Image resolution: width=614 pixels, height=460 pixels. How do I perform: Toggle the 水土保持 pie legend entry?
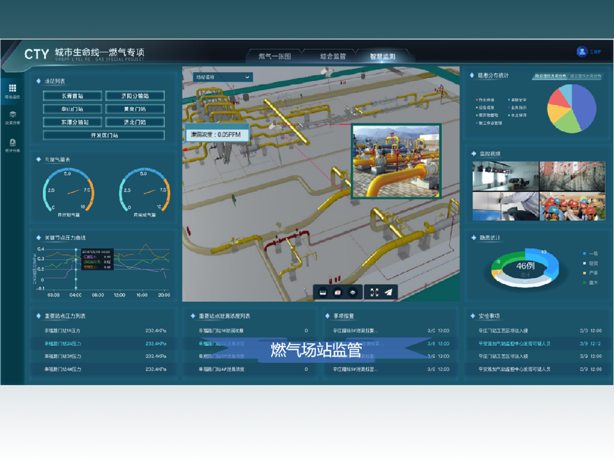click(517, 115)
